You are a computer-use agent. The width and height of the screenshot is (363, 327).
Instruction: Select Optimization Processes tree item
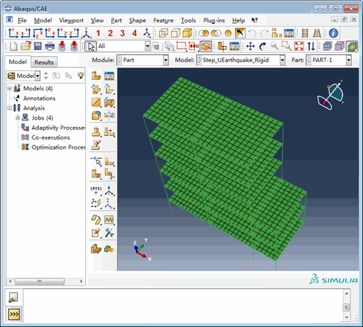pos(58,147)
